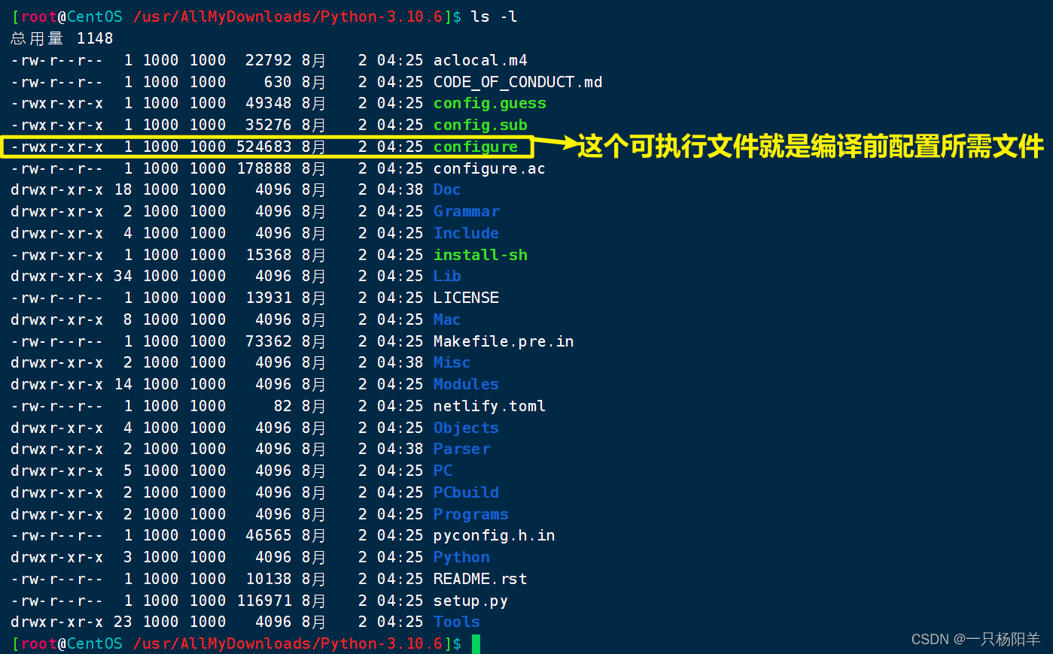The height and width of the screenshot is (654, 1053).
Task: Select the README.rst file name
Action: [x=480, y=580]
